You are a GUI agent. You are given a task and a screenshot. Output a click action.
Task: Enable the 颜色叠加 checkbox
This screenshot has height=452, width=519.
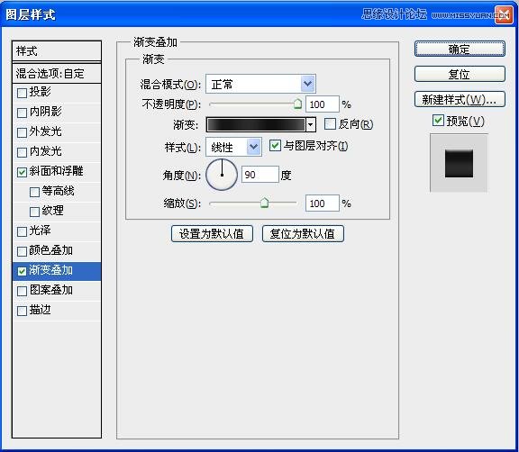[x=22, y=251]
